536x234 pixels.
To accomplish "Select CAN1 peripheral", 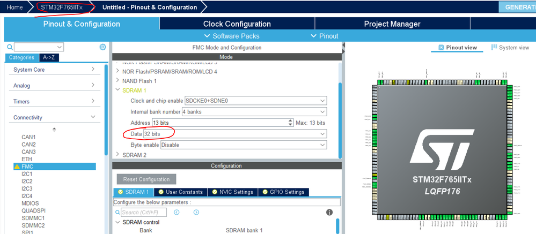I will pyautogui.click(x=29, y=137).
